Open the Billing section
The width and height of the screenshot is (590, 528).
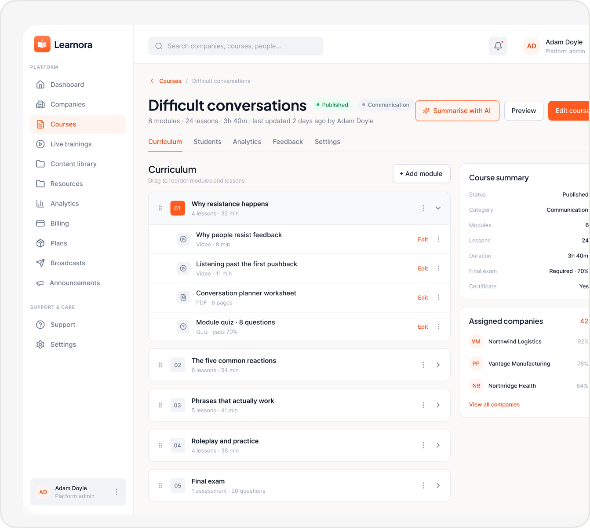(x=78, y=224)
